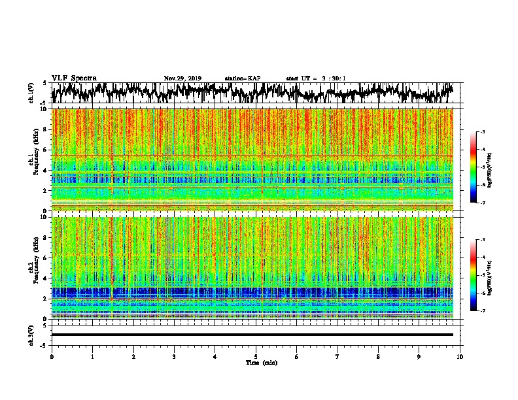The height and width of the screenshot is (400, 518).
Task: Select the "start UT = 3 :30: 1" text
Action: [316, 78]
